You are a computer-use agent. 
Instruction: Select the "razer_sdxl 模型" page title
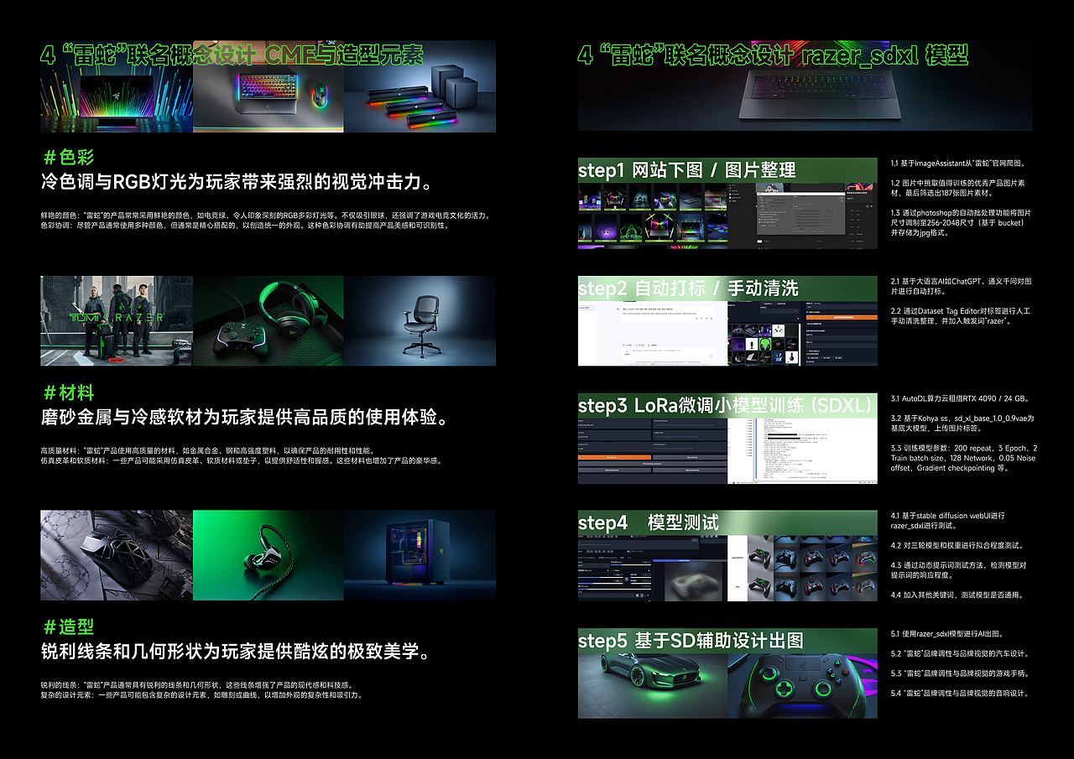point(885,55)
